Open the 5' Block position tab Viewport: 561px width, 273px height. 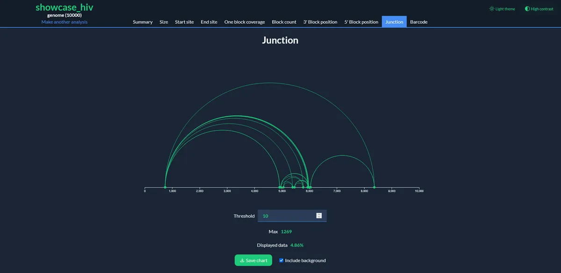pos(361,22)
